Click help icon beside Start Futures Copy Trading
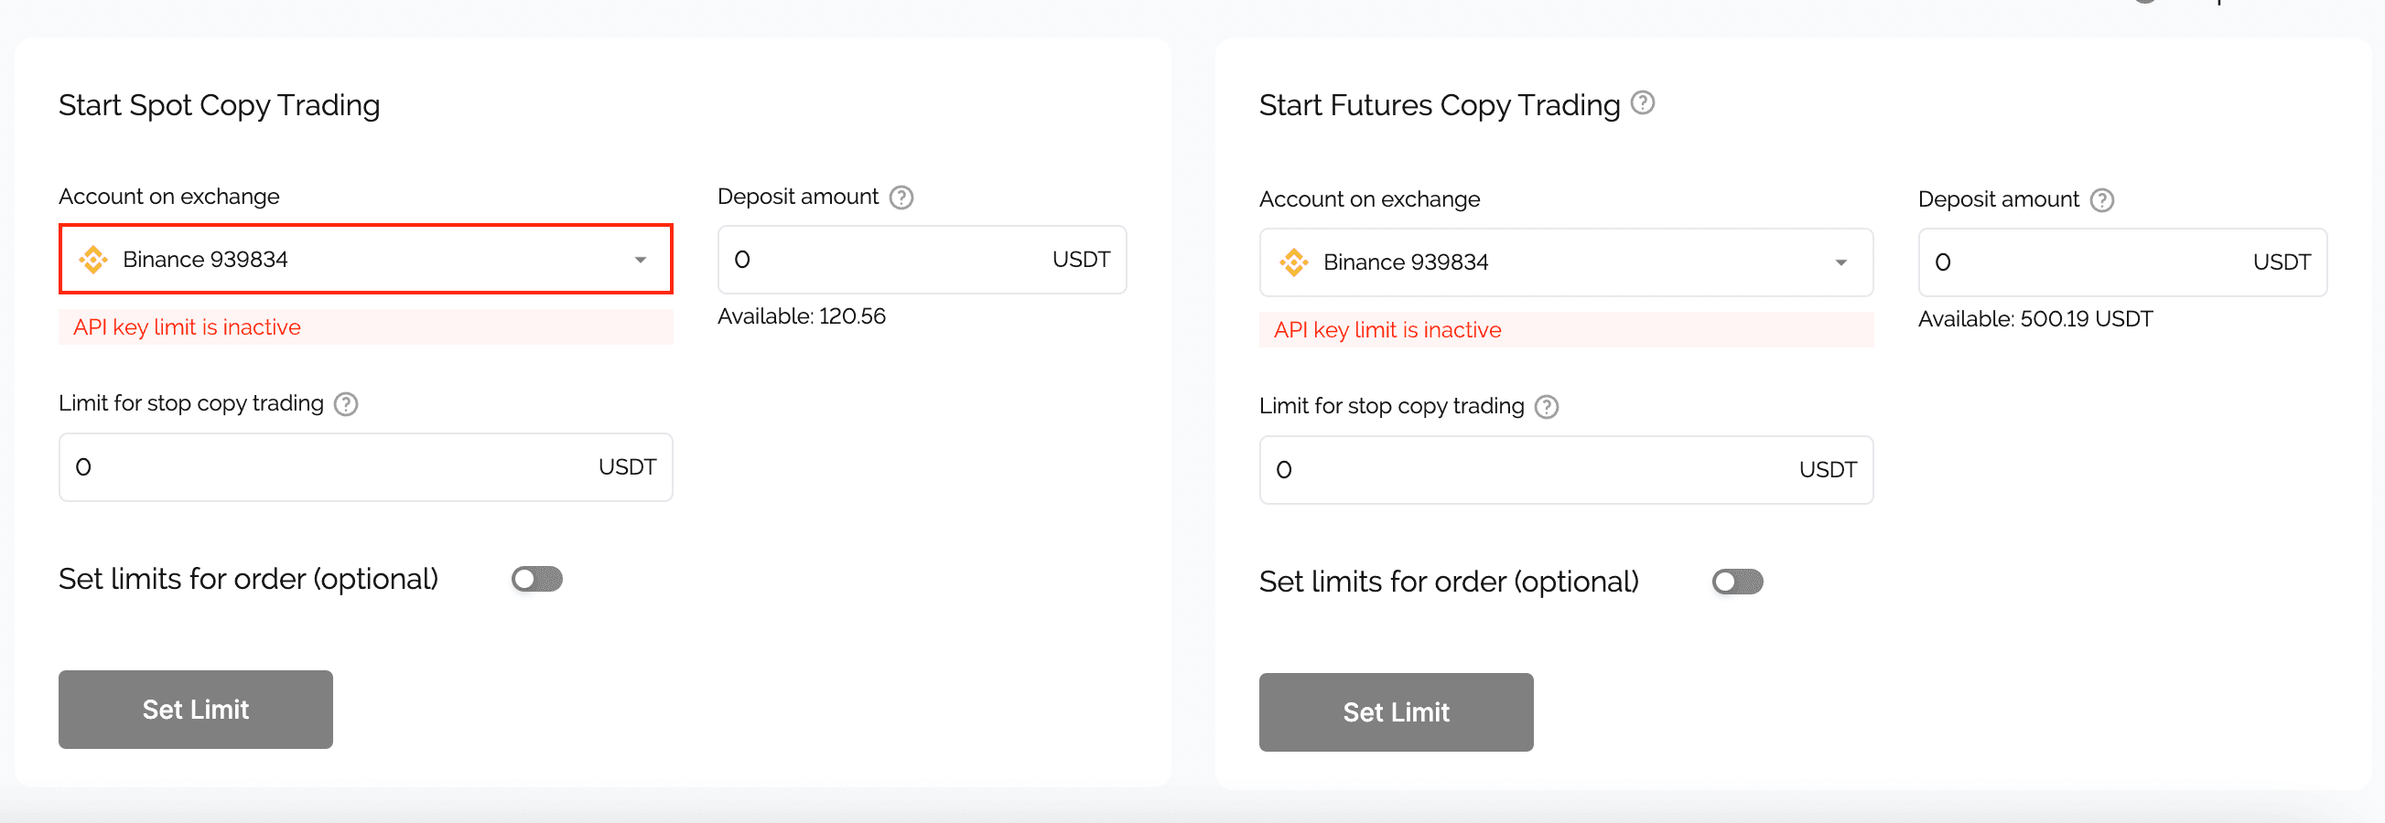This screenshot has height=823, width=2385. tap(1643, 102)
